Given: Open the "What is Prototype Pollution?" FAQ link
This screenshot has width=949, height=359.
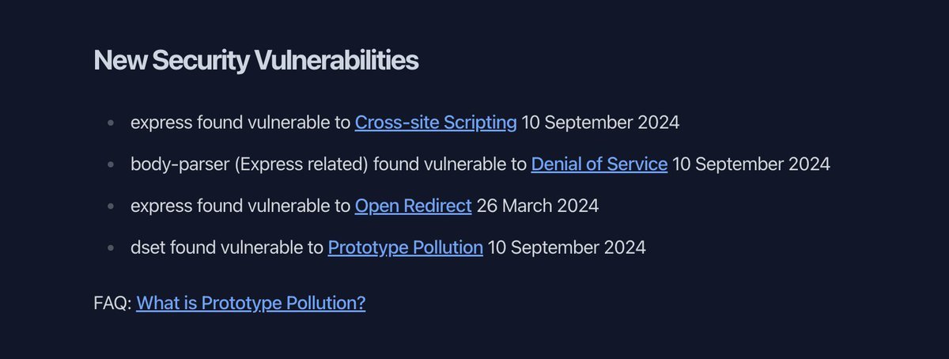Looking at the screenshot, I should coord(251,303).
